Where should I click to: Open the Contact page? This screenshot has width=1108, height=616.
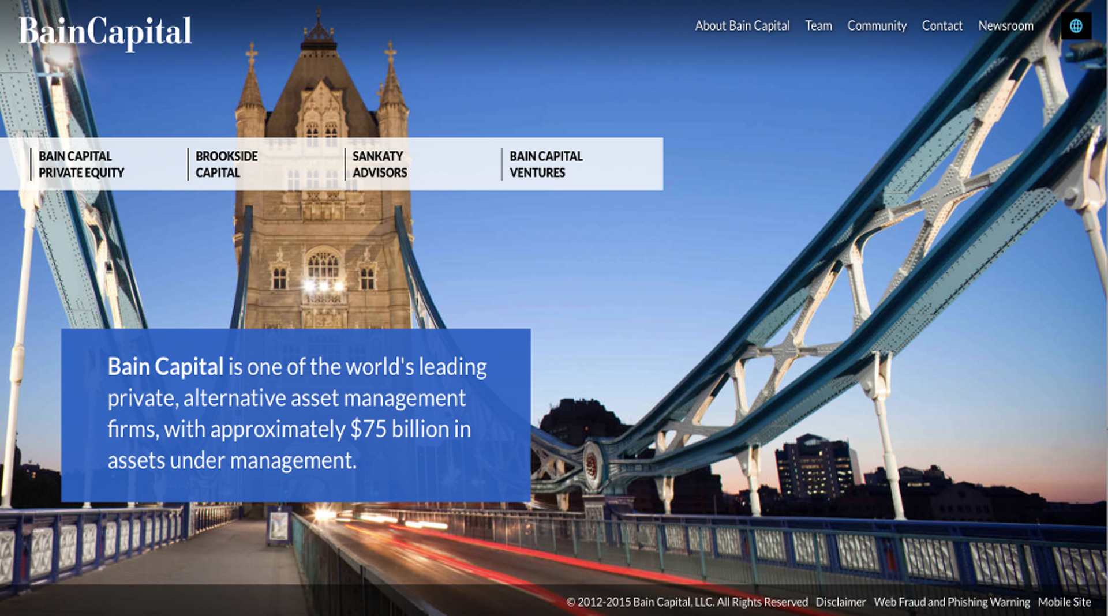pyautogui.click(x=942, y=26)
